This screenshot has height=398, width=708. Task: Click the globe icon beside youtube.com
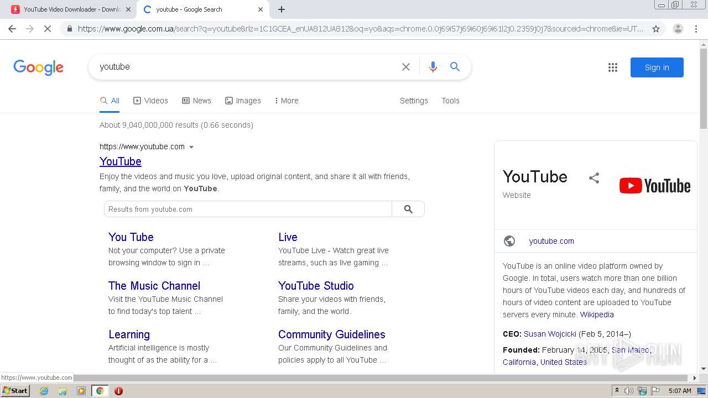point(509,241)
